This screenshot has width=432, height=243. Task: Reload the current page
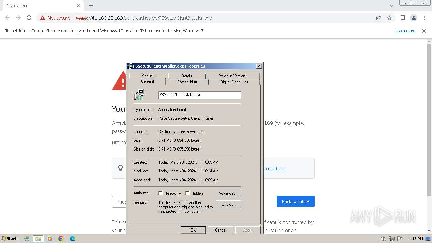[29, 18]
